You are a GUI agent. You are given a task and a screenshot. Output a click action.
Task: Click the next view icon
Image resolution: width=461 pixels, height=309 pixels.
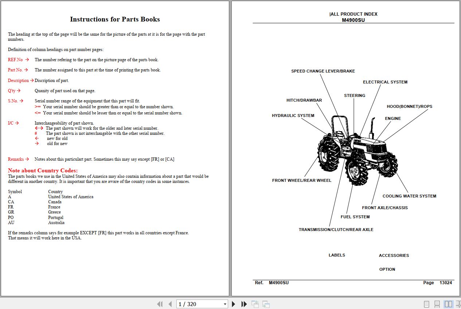tap(266, 304)
